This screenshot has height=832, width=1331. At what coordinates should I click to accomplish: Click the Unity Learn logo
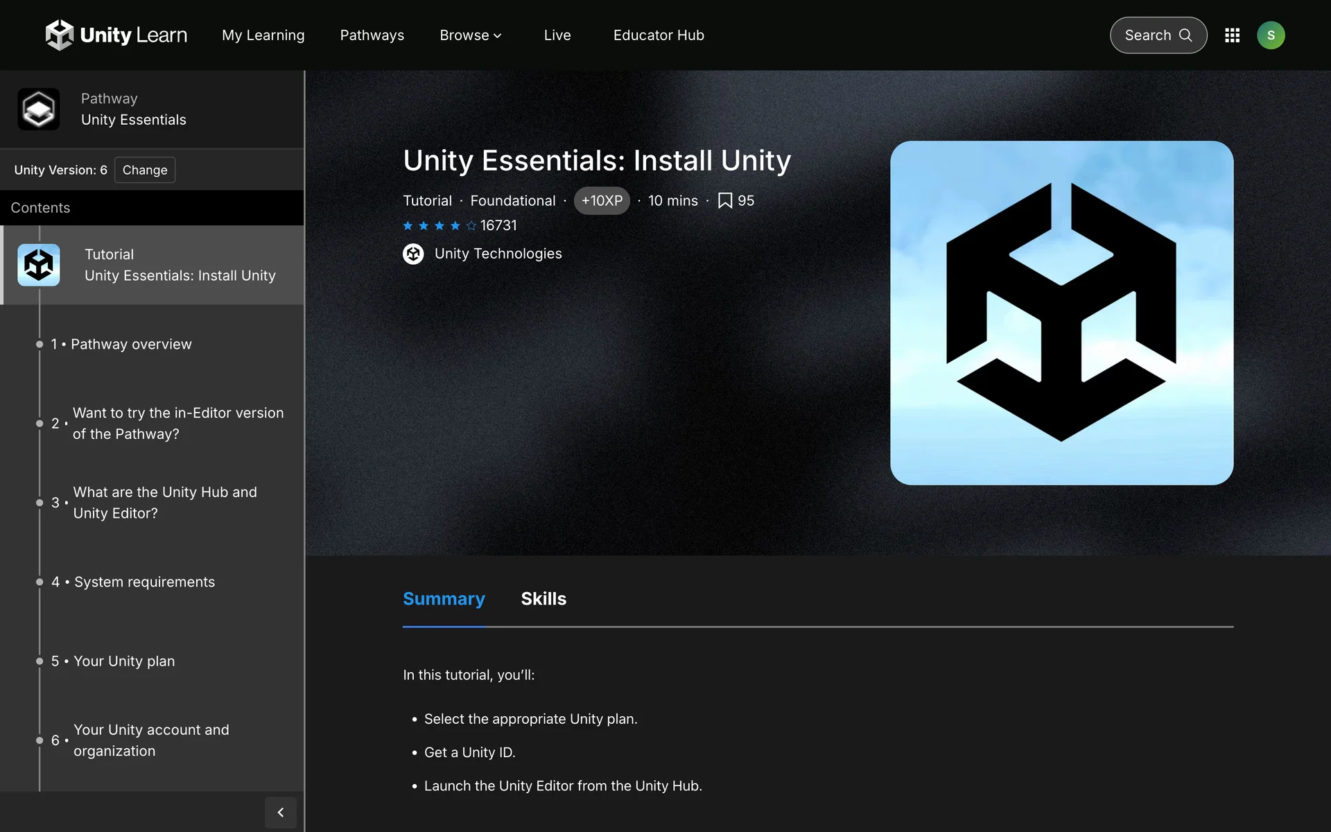116,35
